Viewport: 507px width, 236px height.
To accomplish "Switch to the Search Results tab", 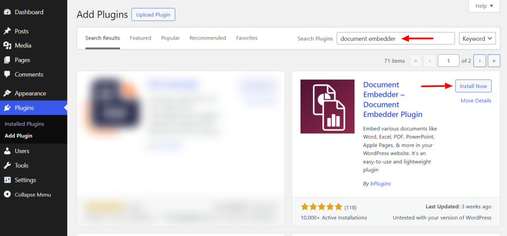I will (103, 38).
